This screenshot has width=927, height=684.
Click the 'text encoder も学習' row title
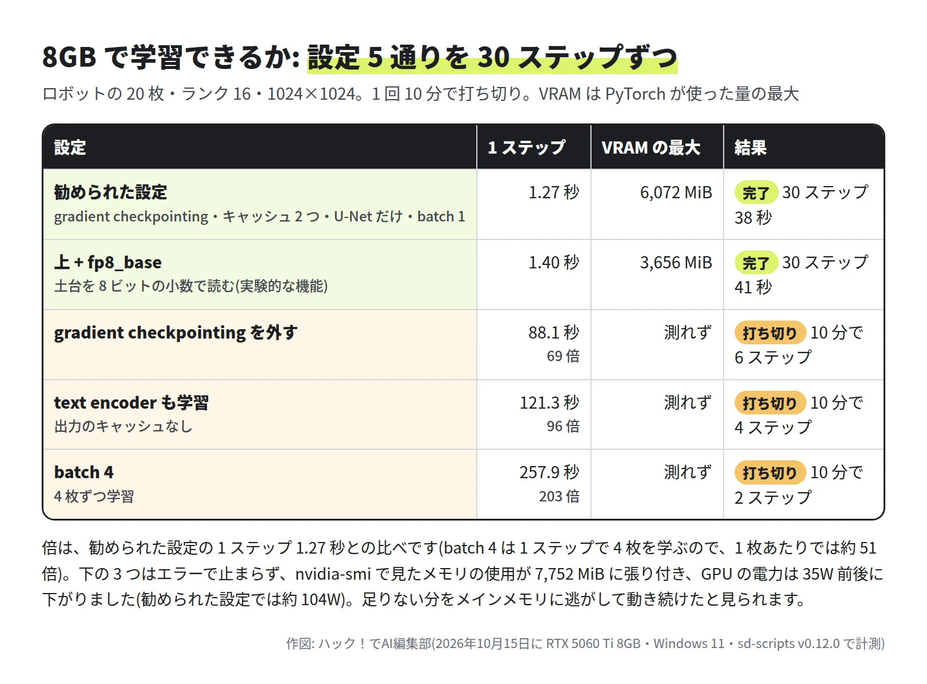[132, 402]
